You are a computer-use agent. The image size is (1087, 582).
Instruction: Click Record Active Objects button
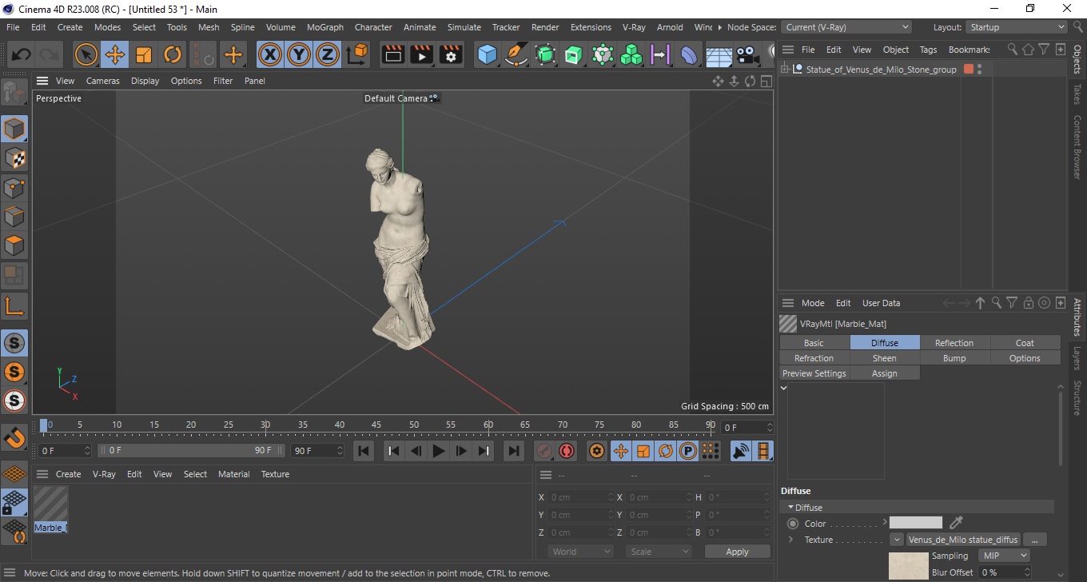(544, 451)
